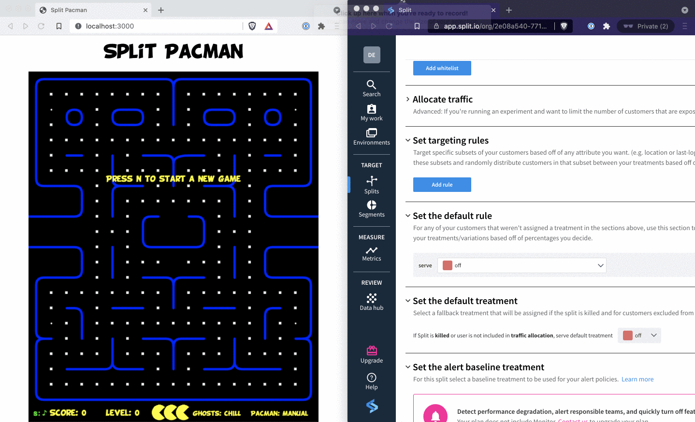Click 1Password icon in Pacman window

point(306,26)
